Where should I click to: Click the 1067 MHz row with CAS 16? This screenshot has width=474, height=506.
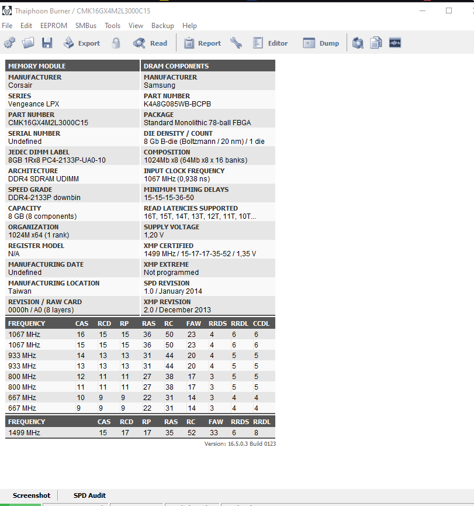tap(140, 335)
